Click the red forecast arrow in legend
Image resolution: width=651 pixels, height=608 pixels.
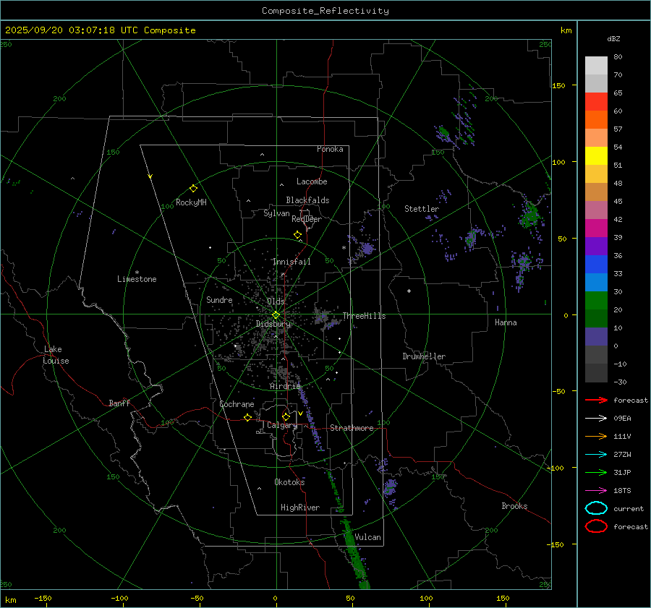(596, 400)
